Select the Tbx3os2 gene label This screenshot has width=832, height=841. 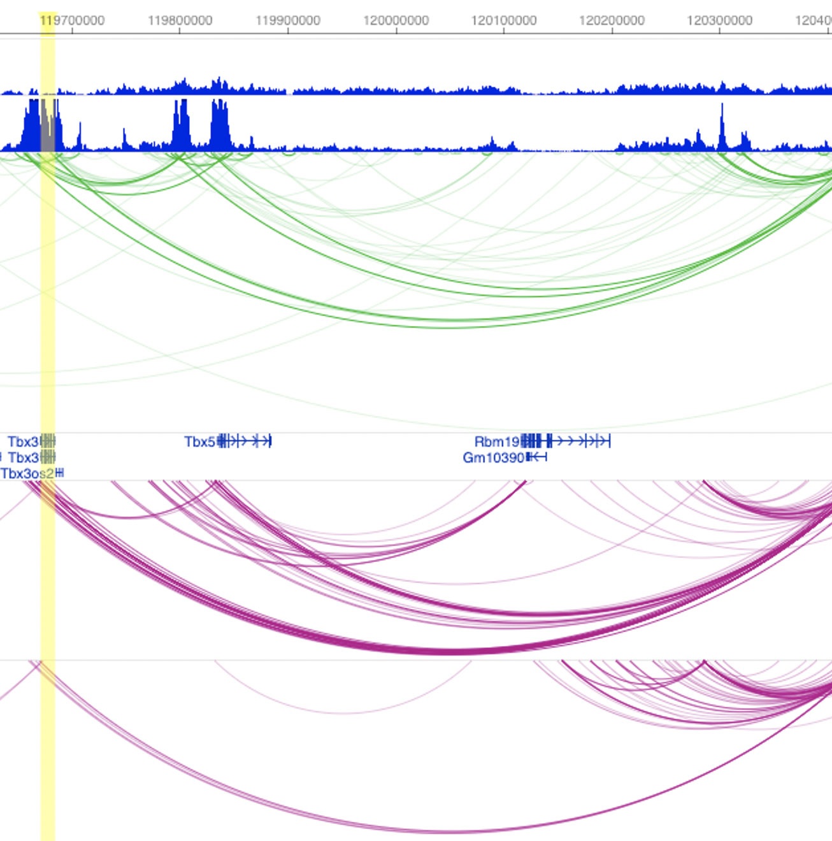(x=25, y=474)
